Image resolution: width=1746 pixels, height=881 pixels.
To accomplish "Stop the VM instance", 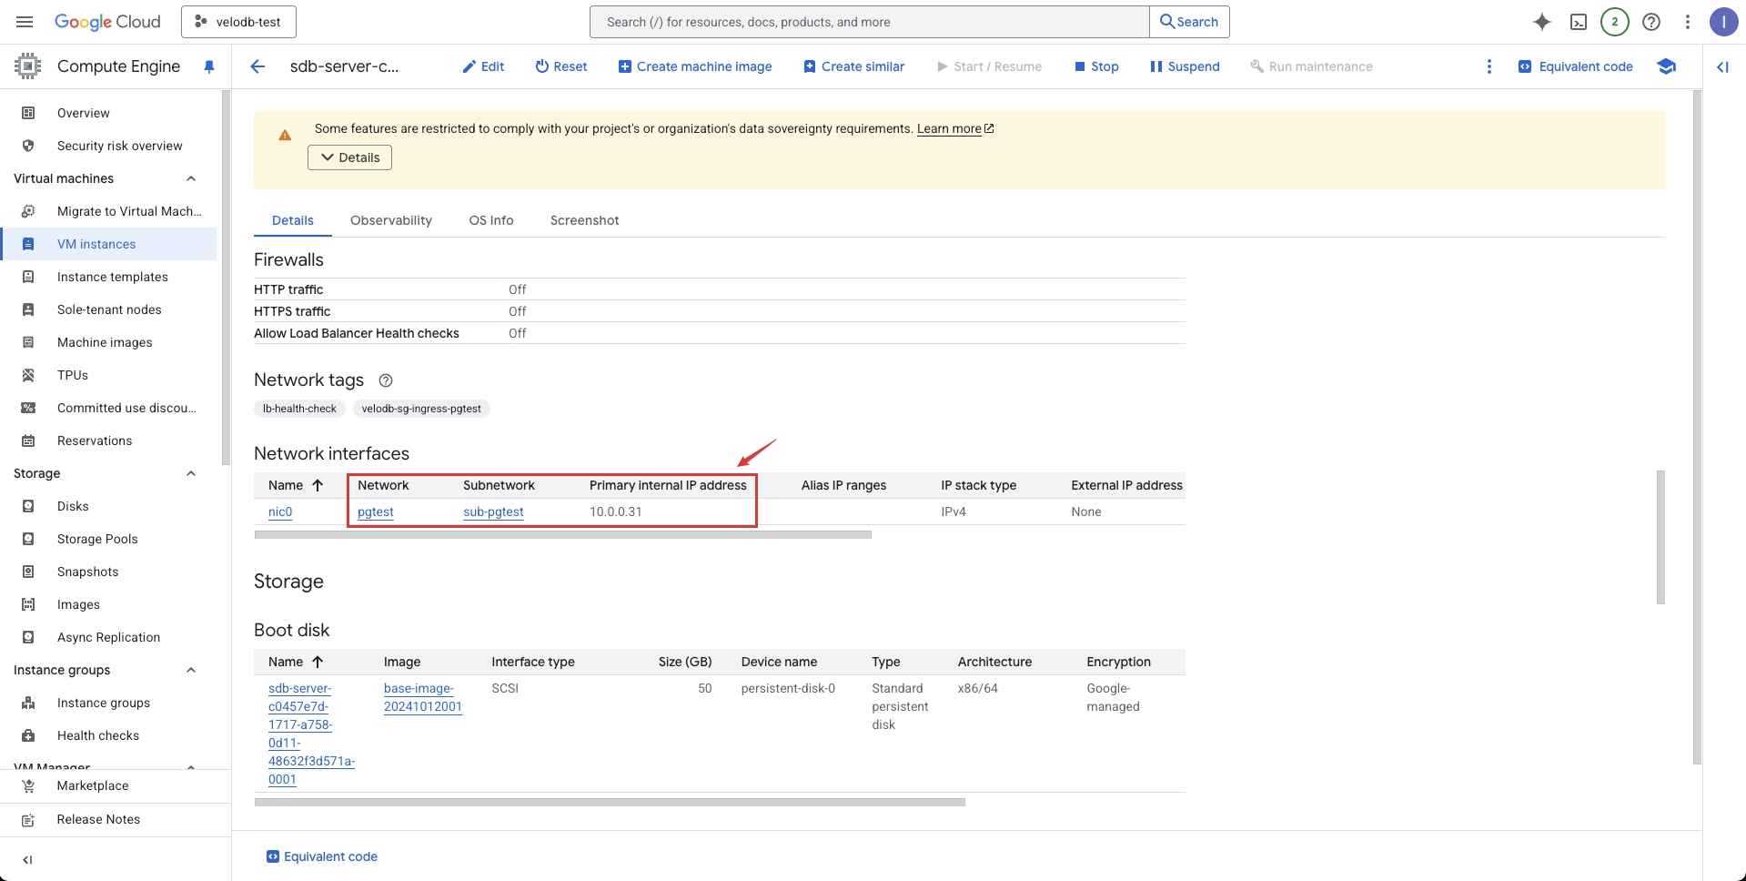I will (1096, 66).
